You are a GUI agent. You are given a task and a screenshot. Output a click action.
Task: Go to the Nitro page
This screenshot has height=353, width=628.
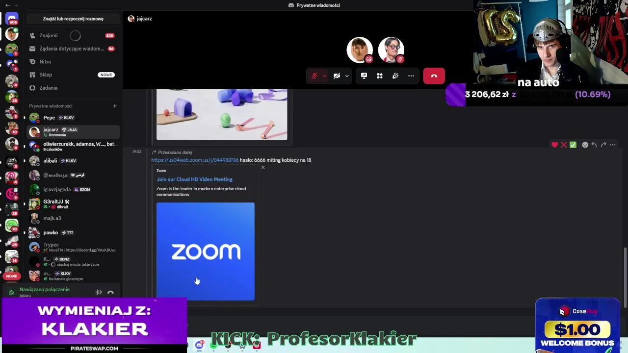73,62
